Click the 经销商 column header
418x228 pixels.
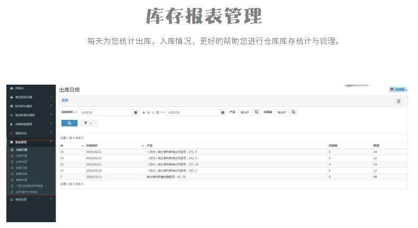point(333,145)
